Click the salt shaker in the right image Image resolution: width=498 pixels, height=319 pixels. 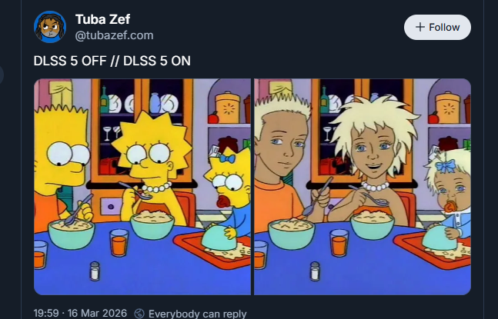(x=315, y=271)
